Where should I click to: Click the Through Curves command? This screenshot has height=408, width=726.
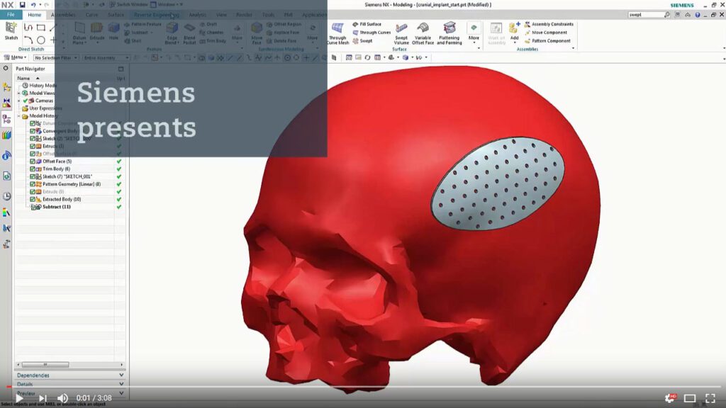pos(372,33)
